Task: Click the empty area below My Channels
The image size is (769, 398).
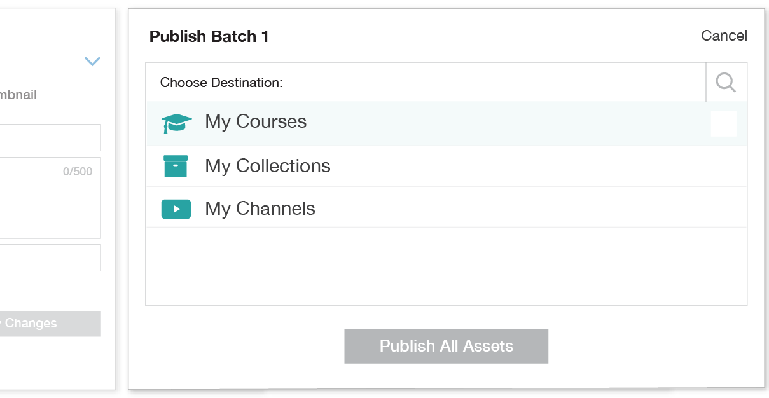Action: click(x=445, y=266)
